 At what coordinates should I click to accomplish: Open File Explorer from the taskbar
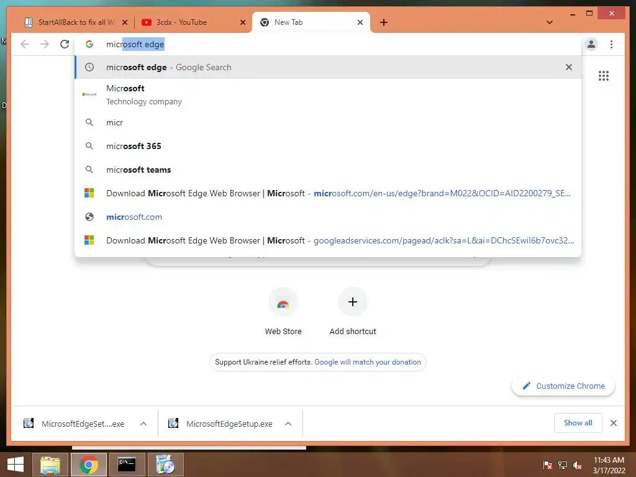coord(50,465)
